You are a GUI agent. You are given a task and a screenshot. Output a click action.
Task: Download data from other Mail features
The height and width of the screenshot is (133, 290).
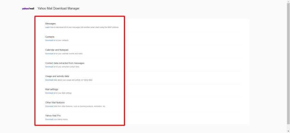pyautogui.click(x=49, y=106)
